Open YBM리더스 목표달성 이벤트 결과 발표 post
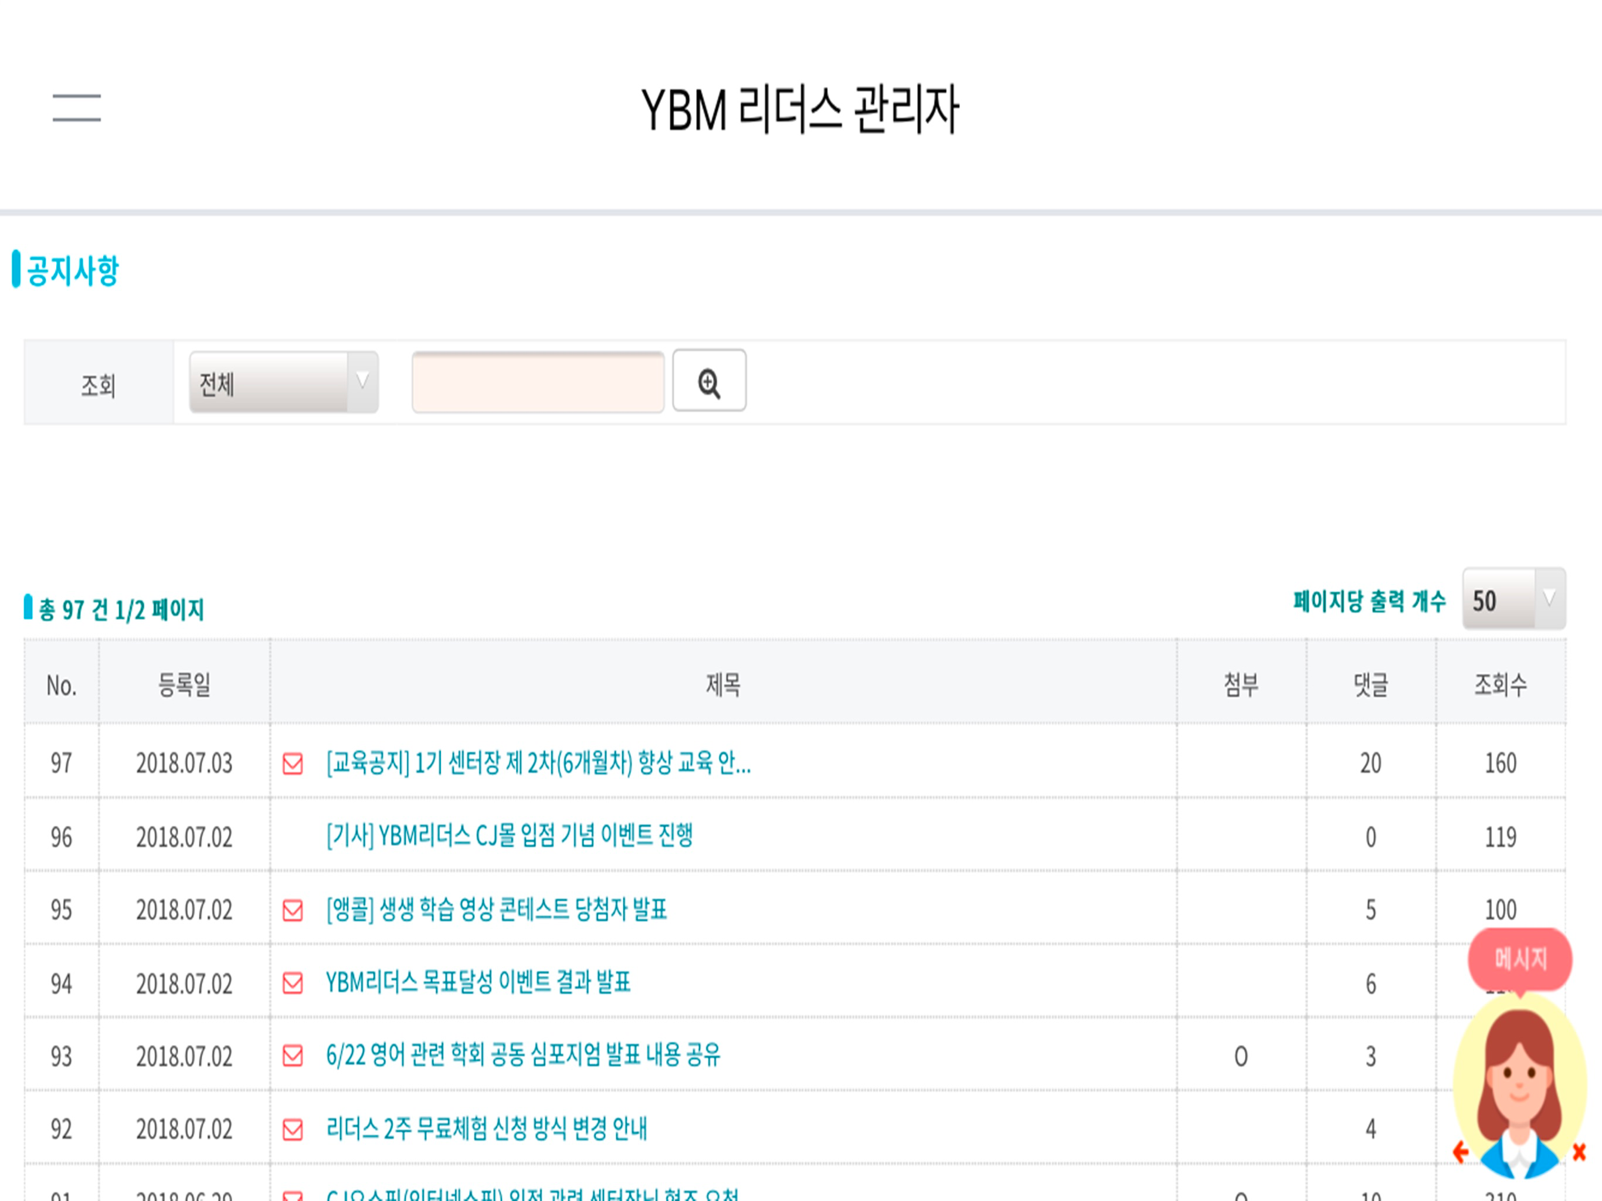This screenshot has width=1602, height=1201. point(478,982)
